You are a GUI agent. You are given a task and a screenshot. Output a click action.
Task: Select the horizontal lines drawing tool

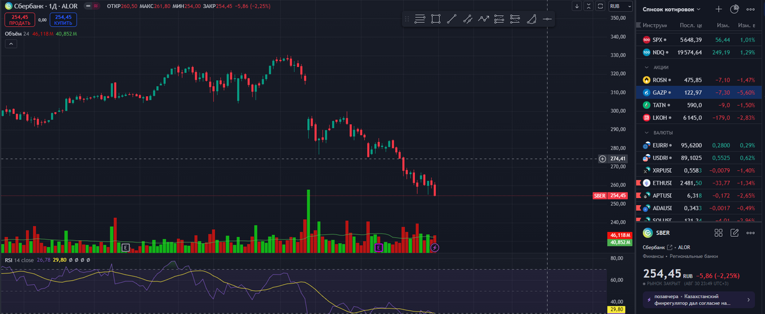click(x=419, y=19)
